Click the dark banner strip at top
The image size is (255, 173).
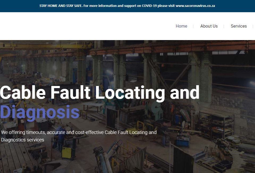(x=127, y=5)
